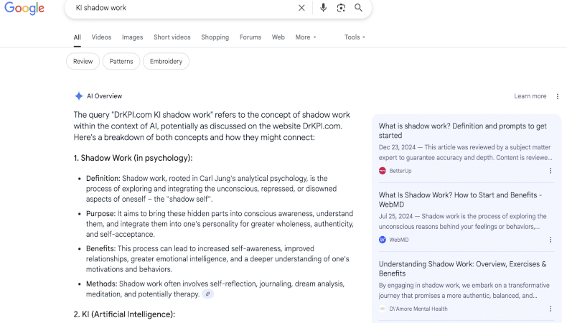Start voice search with the microphone icon
Viewport: 567px width, 323px height.
click(323, 8)
